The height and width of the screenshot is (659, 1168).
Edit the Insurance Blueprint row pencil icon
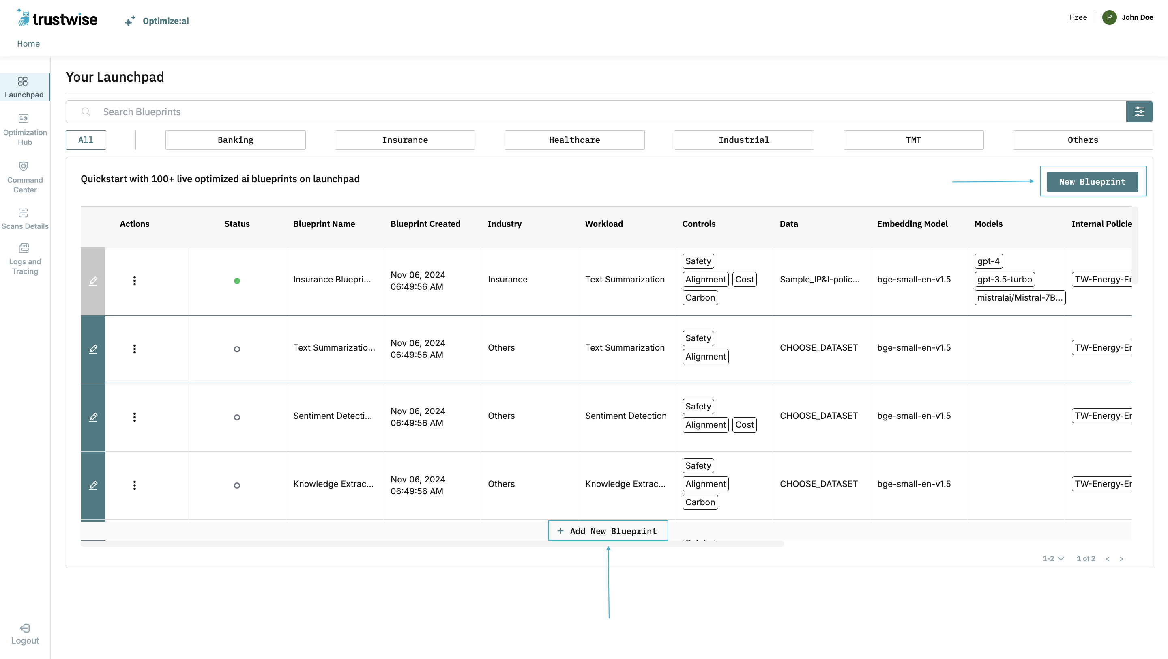[x=93, y=281]
